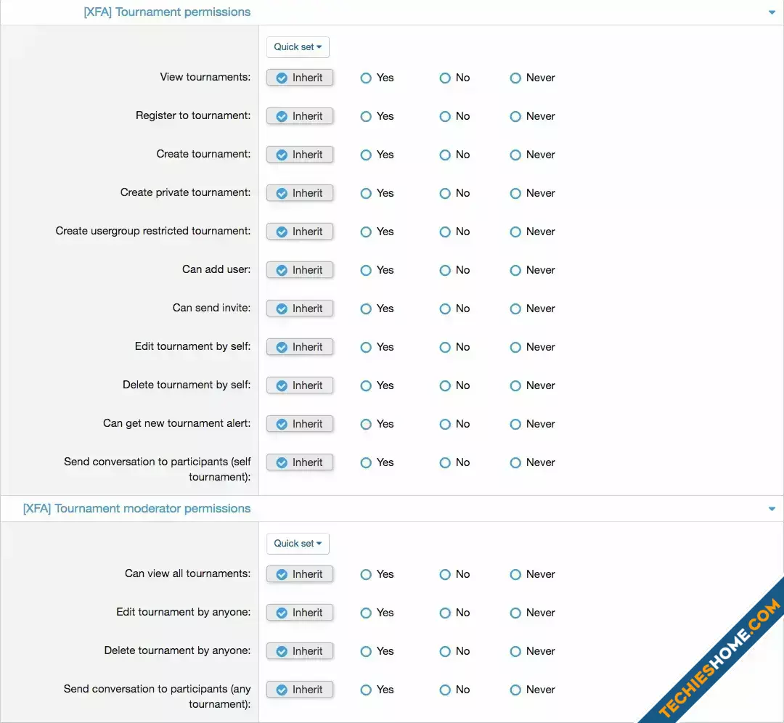Set Can add user to Never
784x723 pixels.
point(533,271)
